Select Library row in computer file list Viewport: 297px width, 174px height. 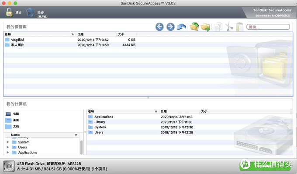(190, 122)
